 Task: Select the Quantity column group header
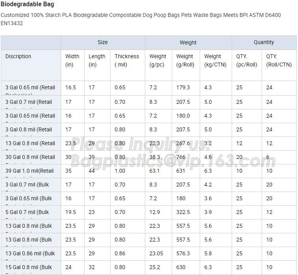[x=264, y=42]
